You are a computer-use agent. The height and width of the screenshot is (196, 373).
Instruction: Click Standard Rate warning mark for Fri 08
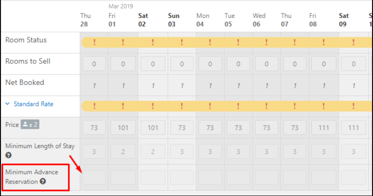[x=324, y=106]
